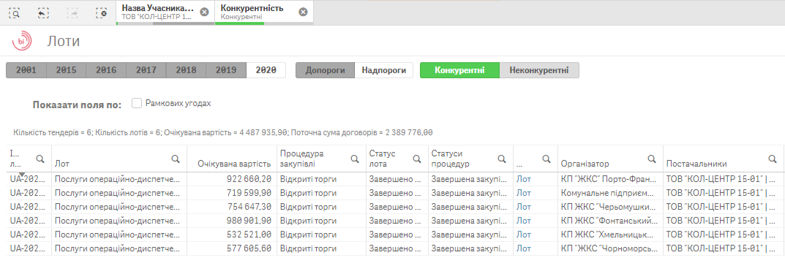785x263 pixels.
Task: Select value 532 521,00 cell
Action: 232,235
